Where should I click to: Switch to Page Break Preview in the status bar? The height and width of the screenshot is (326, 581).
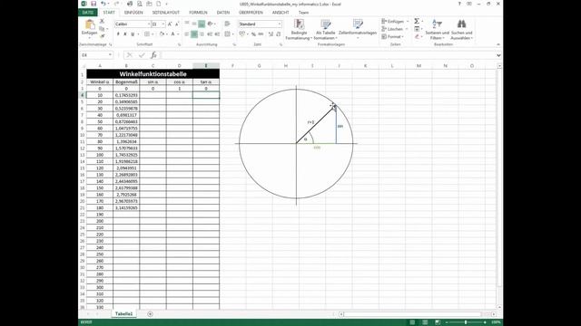[438, 322]
